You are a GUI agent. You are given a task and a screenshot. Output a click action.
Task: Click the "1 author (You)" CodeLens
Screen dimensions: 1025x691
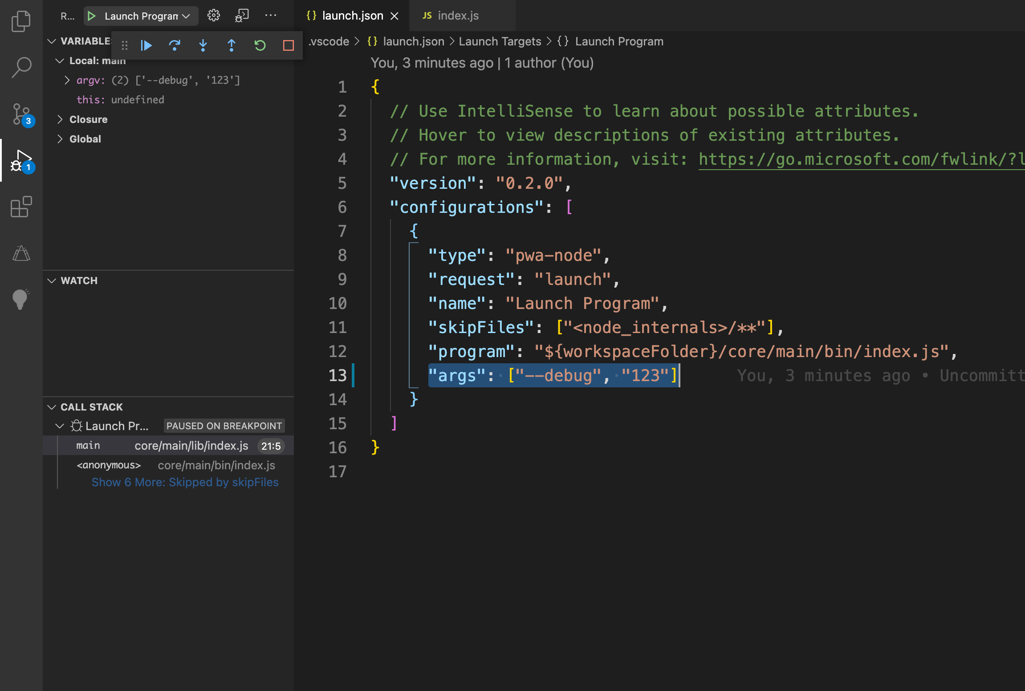click(549, 63)
